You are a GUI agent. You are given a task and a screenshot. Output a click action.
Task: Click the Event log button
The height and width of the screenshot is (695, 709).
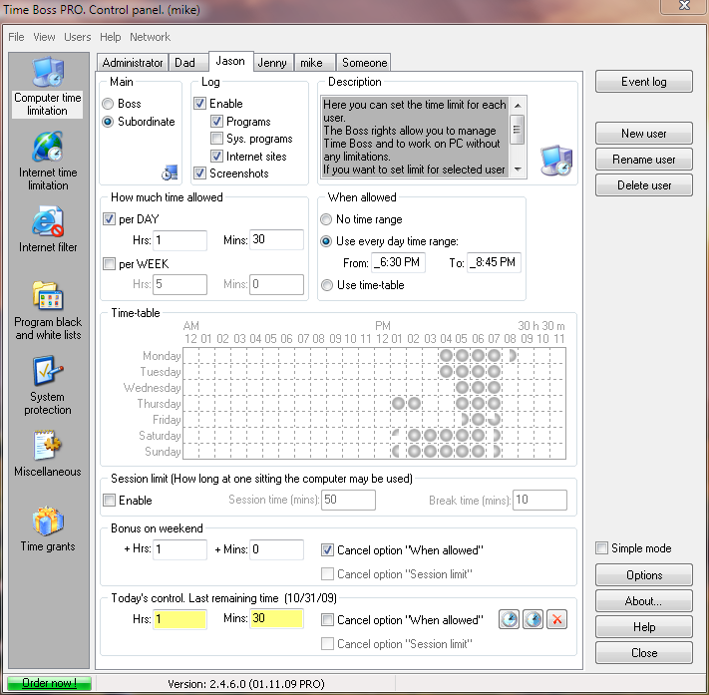644,82
